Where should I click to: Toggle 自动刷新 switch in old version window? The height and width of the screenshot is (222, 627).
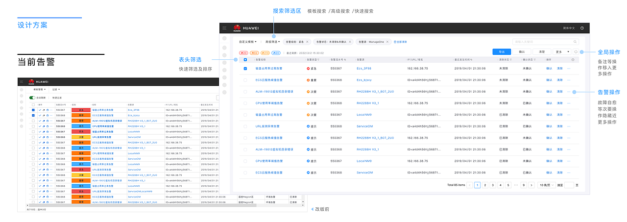pos(32,98)
